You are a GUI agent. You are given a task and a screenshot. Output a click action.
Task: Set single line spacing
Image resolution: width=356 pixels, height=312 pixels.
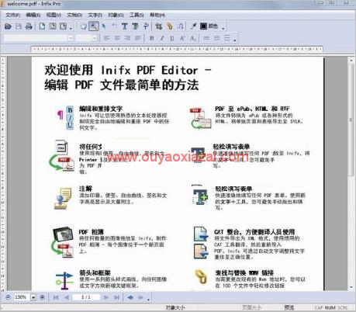pyautogui.click(x=206, y=38)
